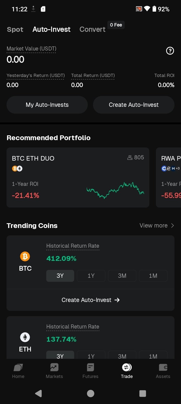The image size is (181, 404).
Task: Open the help question mark icon
Action: coord(170,51)
